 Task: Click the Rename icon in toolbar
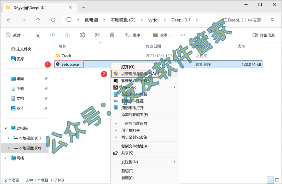(x=82, y=35)
